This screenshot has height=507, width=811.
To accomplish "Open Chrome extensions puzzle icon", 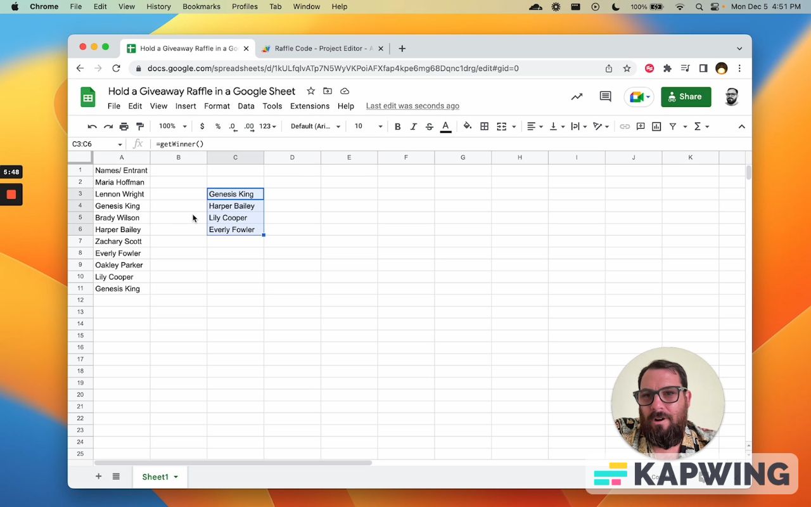I will (667, 68).
